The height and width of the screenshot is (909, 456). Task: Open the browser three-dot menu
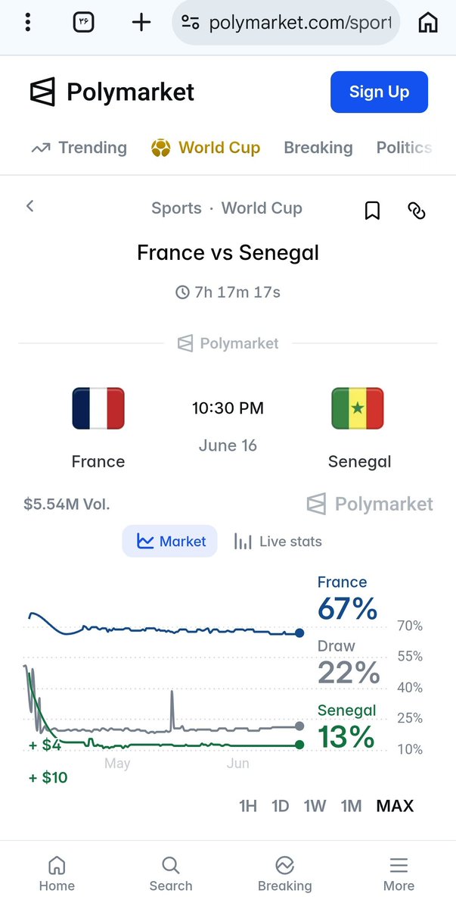point(27,22)
